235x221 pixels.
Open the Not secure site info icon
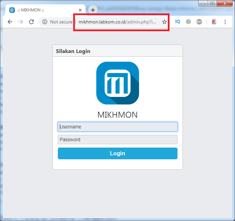click(x=45, y=22)
